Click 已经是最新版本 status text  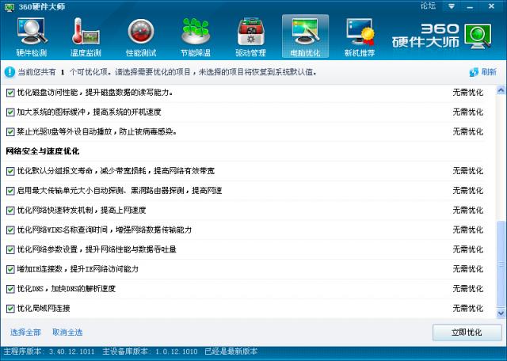[x=231, y=351]
